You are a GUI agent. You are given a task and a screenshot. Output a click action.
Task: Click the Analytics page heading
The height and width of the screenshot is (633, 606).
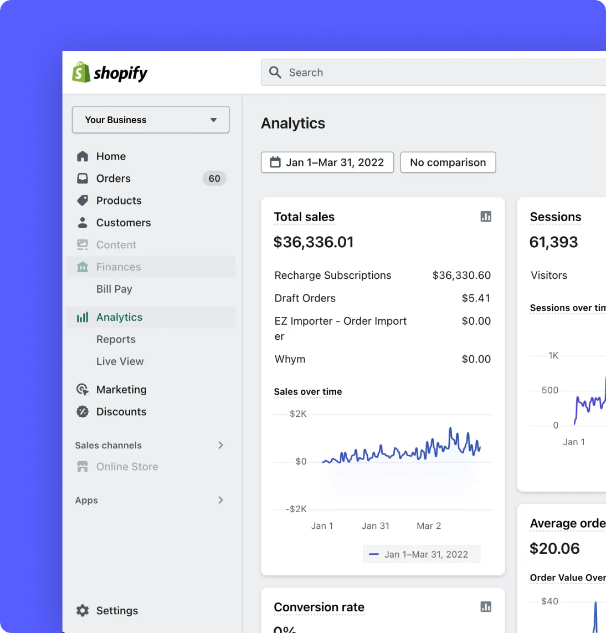click(293, 123)
